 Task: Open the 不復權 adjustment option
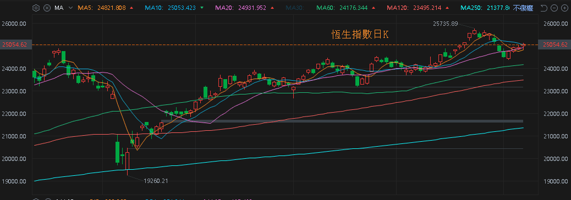coord(523,8)
